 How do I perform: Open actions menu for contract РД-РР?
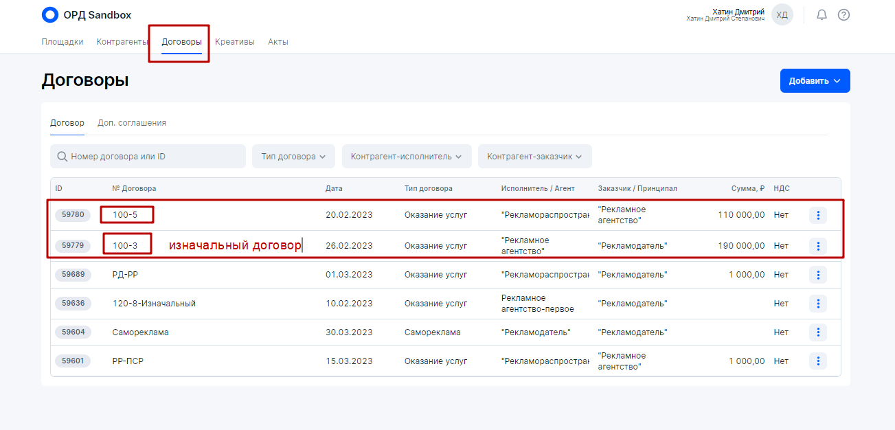[x=817, y=275]
